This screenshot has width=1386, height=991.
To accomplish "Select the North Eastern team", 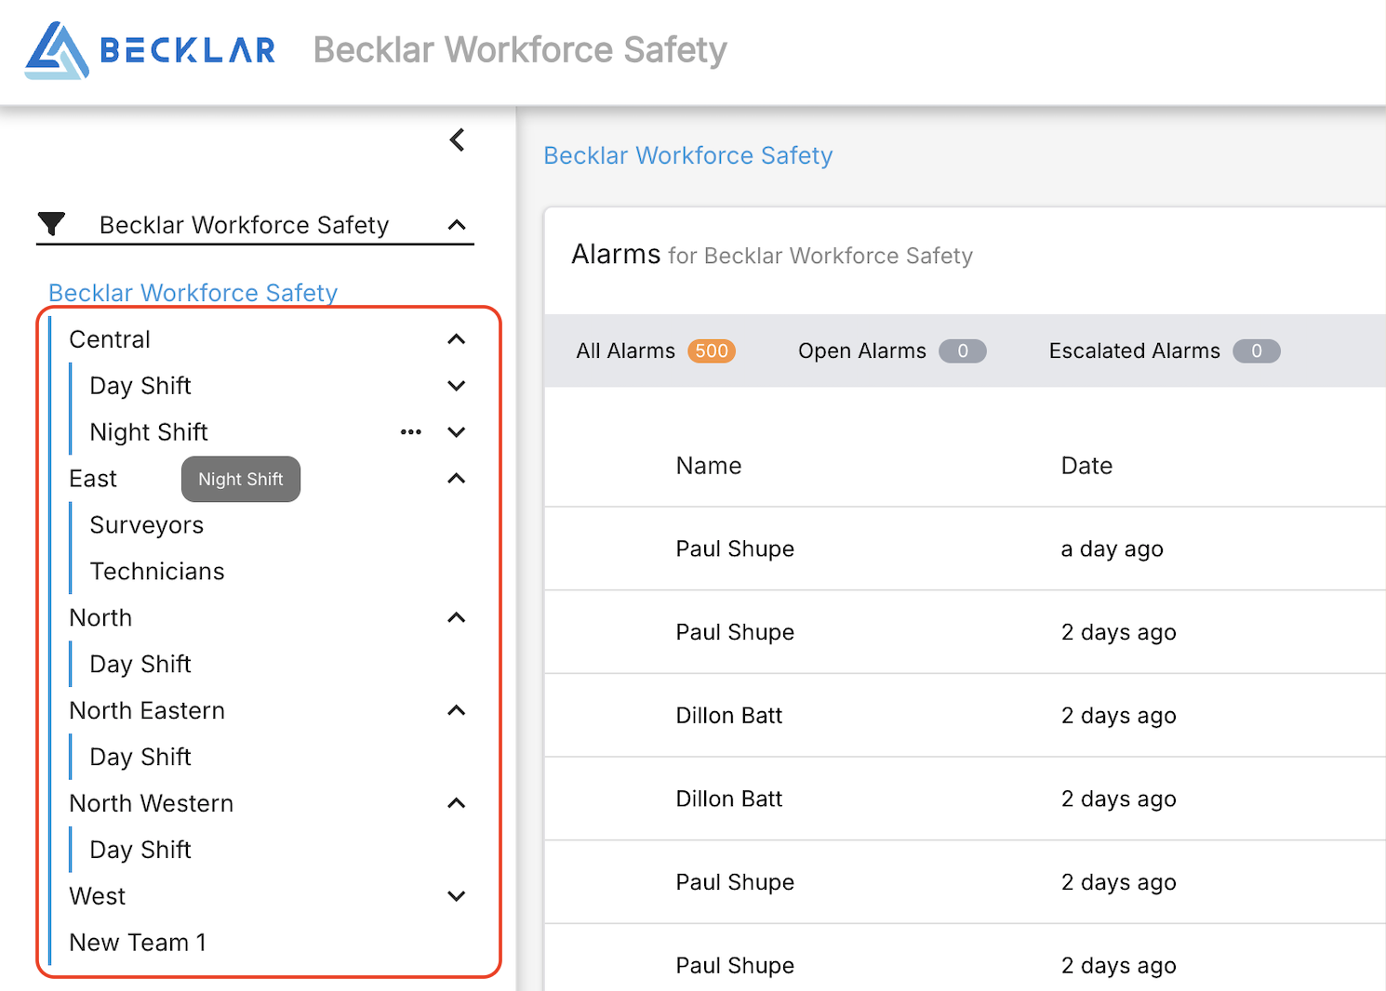I will pyautogui.click(x=147, y=711).
